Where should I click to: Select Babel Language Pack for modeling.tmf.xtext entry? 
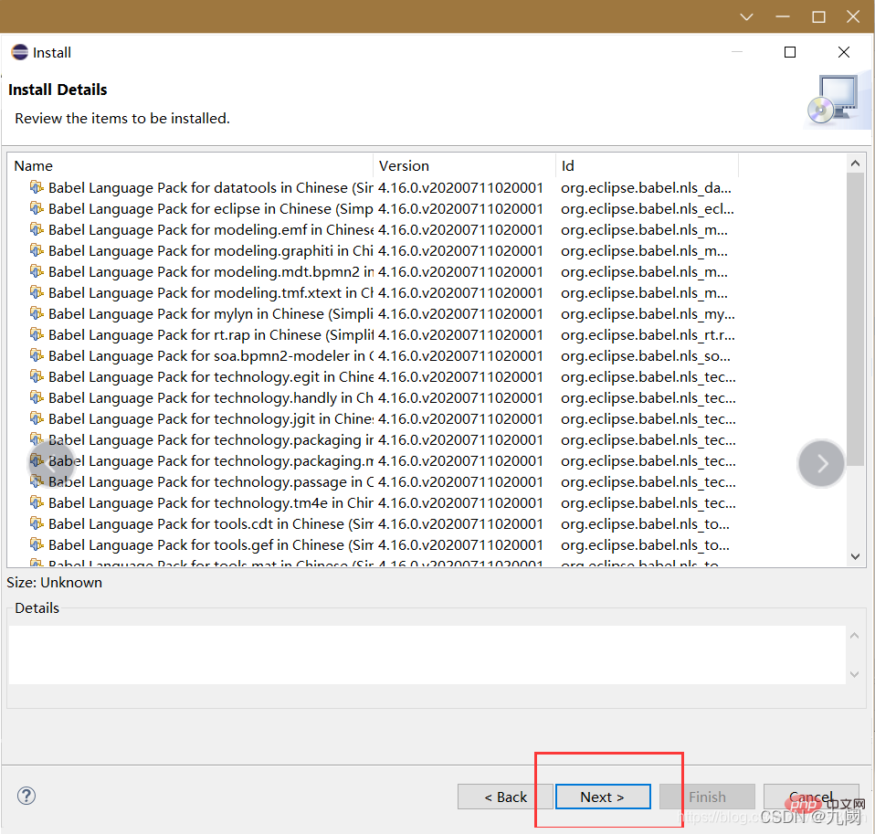(210, 293)
